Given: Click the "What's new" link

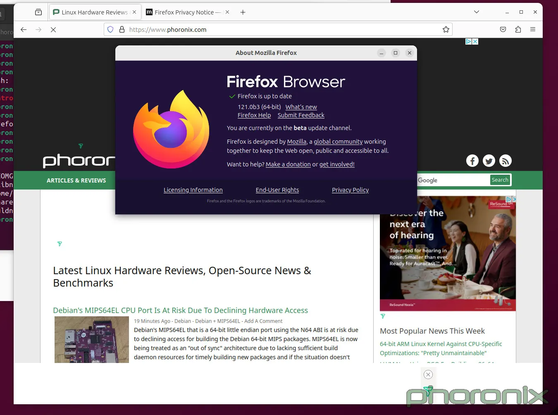Looking at the screenshot, I should pyautogui.click(x=301, y=107).
